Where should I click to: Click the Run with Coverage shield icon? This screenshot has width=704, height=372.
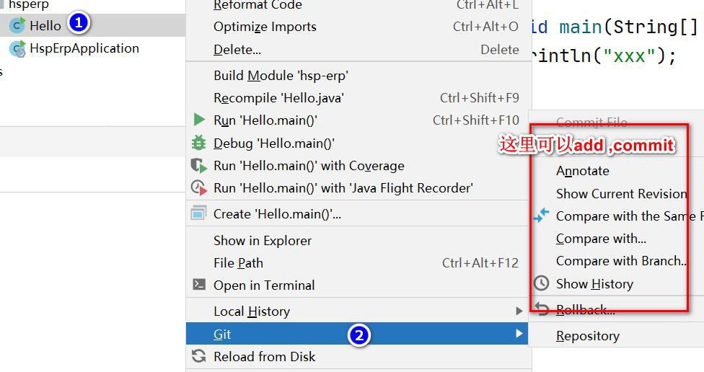(x=199, y=166)
